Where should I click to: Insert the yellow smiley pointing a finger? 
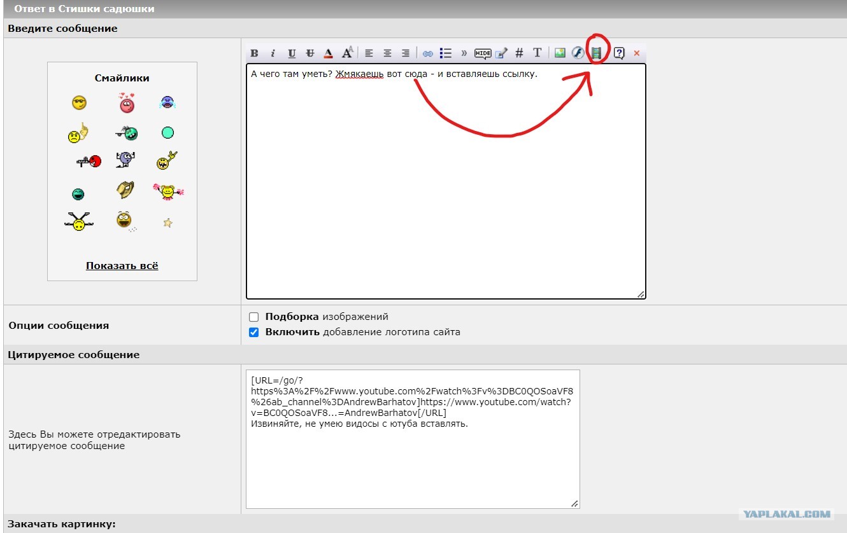point(78,133)
